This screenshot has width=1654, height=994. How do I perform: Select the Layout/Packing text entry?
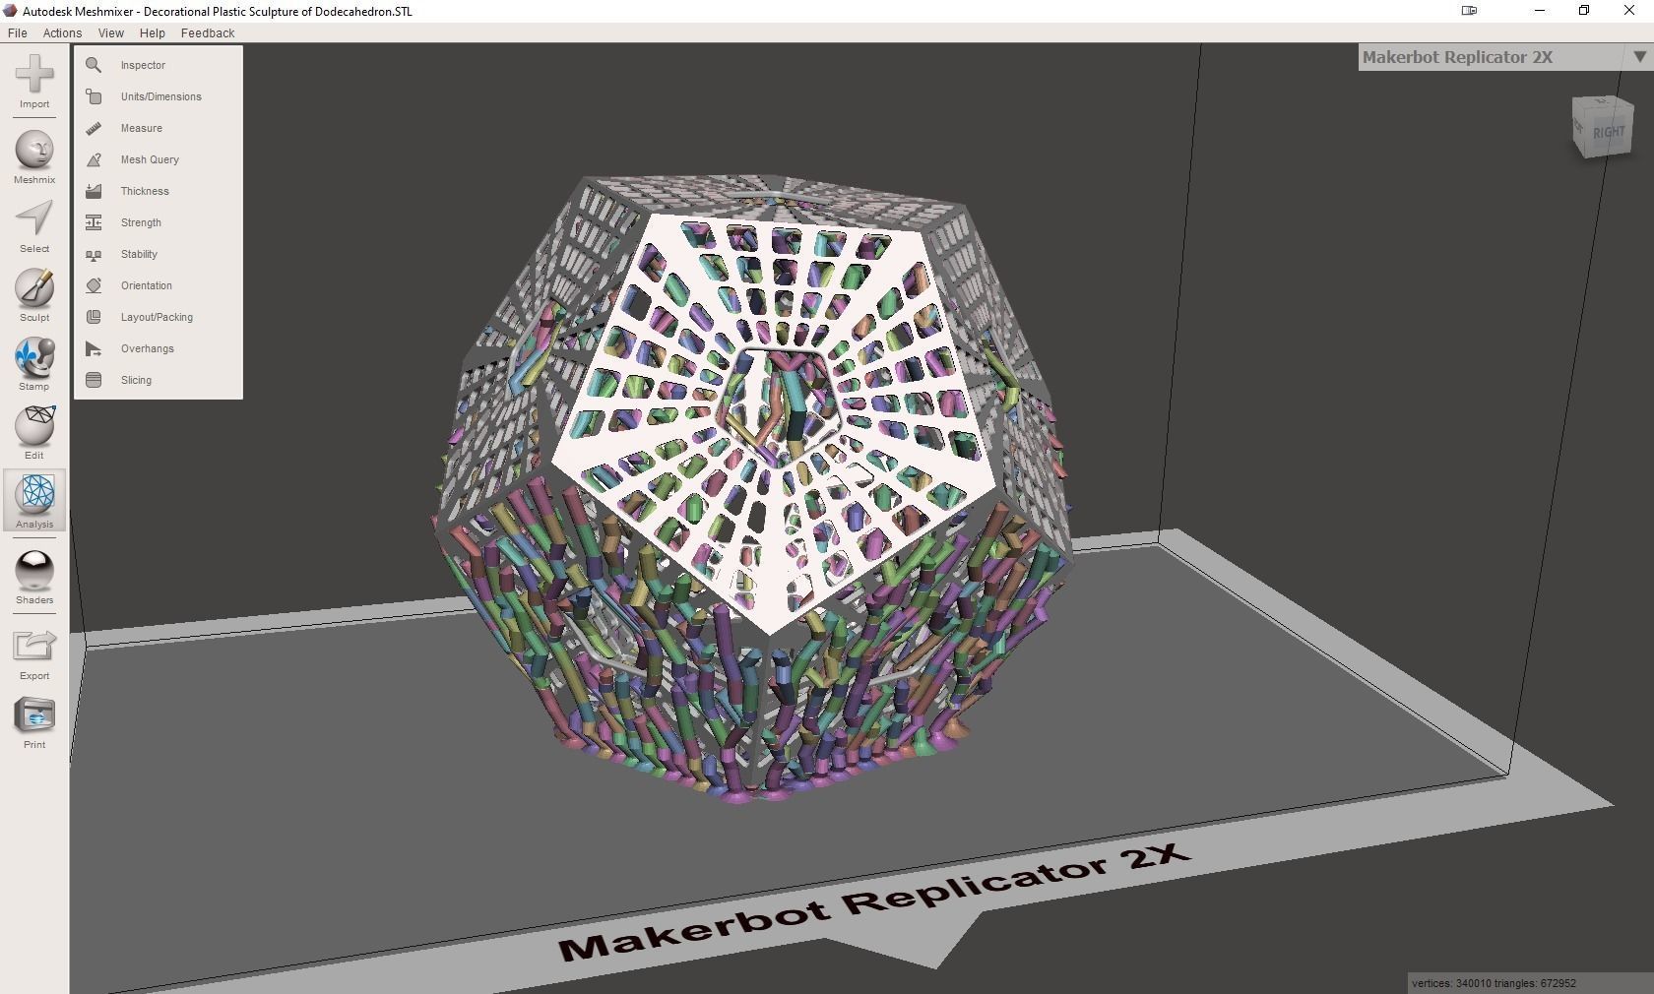pyautogui.click(x=157, y=317)
